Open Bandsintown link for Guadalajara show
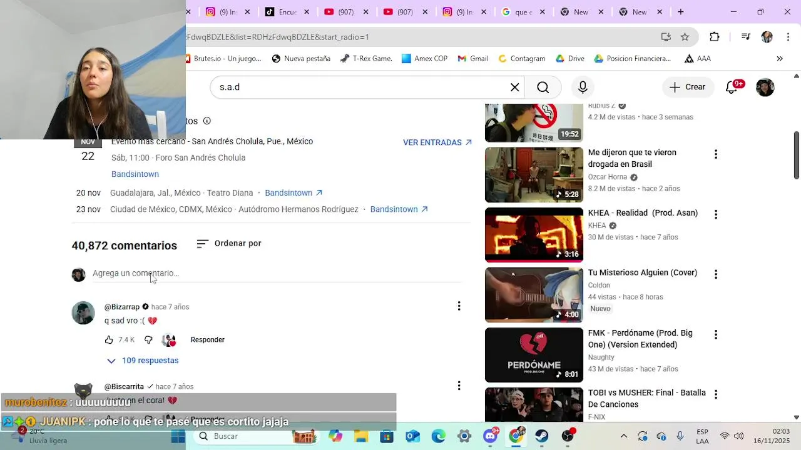Screen dimensions: 801x450 (293, 193)
